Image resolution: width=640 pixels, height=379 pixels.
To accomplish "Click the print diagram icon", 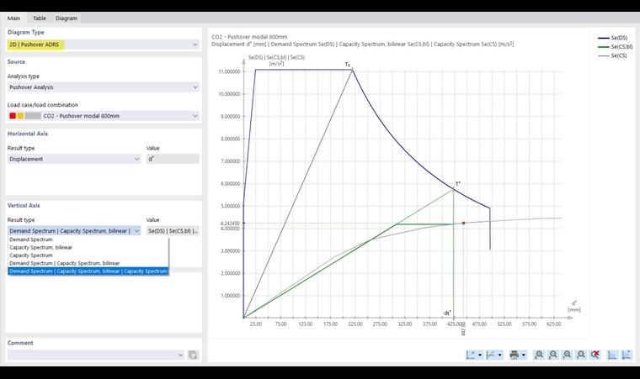I will click(515, 355).
